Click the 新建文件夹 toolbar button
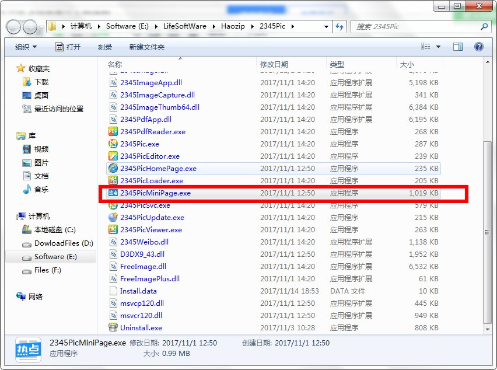The image size is (497, 370). [147, 47]
